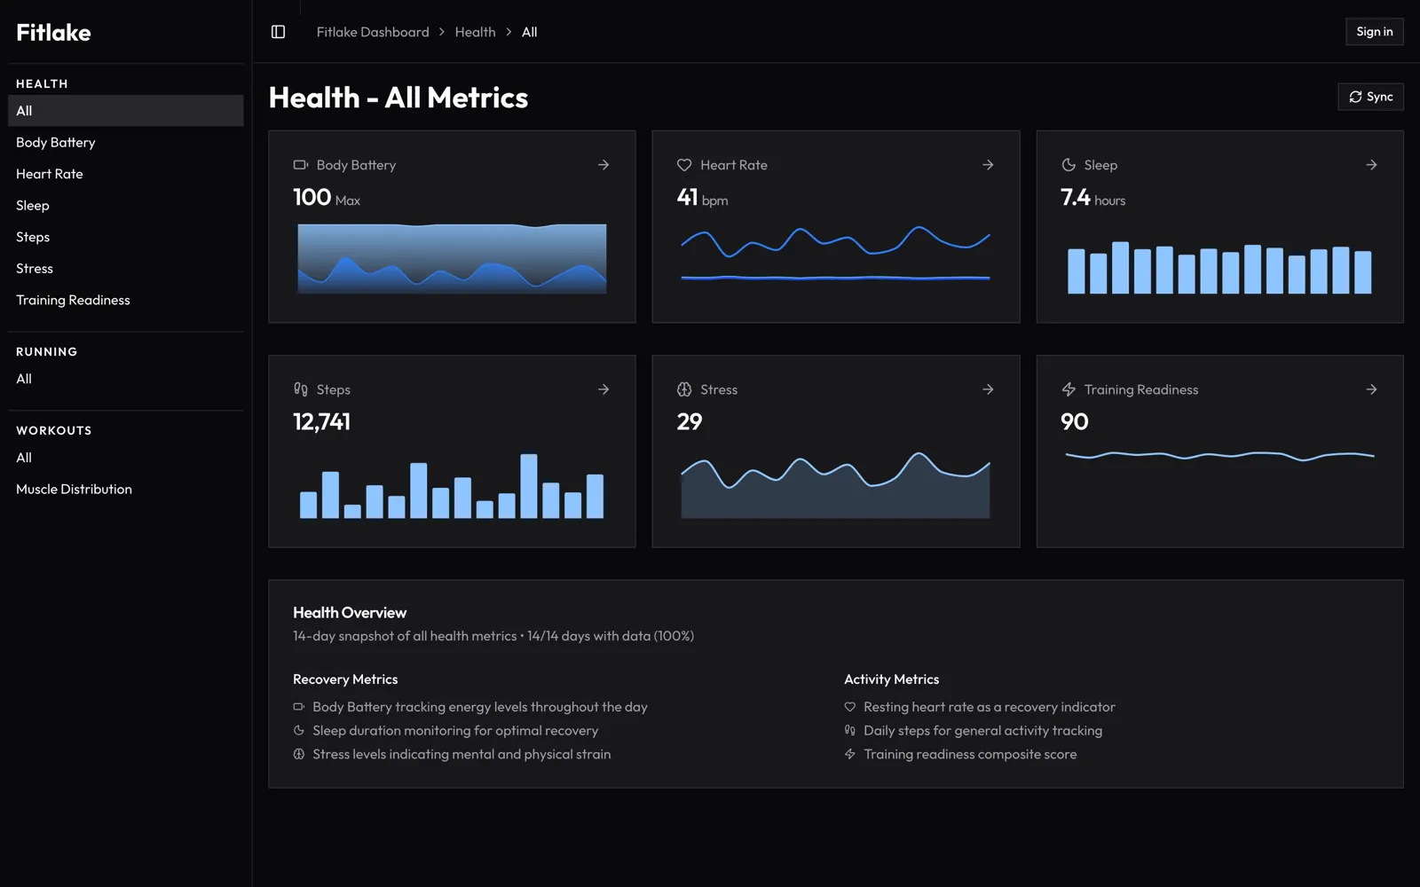The image size is (1420, 887).
Task: Click the Health Overview heading
Action: (350, 613)
